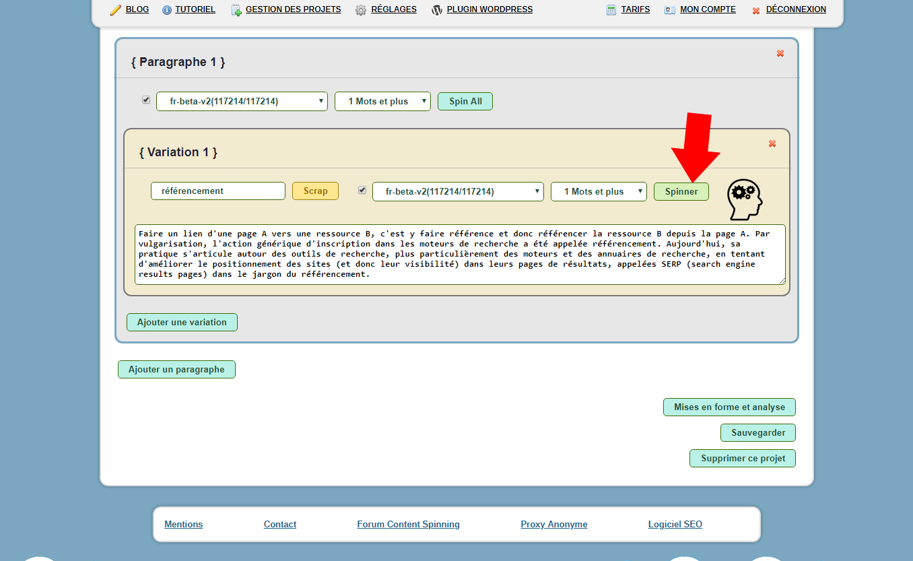Open Variation 1 '1 Mots et plus' dropdown
Image resolution: width=913 pixels, height=561 pixels.
coord(599,191)
